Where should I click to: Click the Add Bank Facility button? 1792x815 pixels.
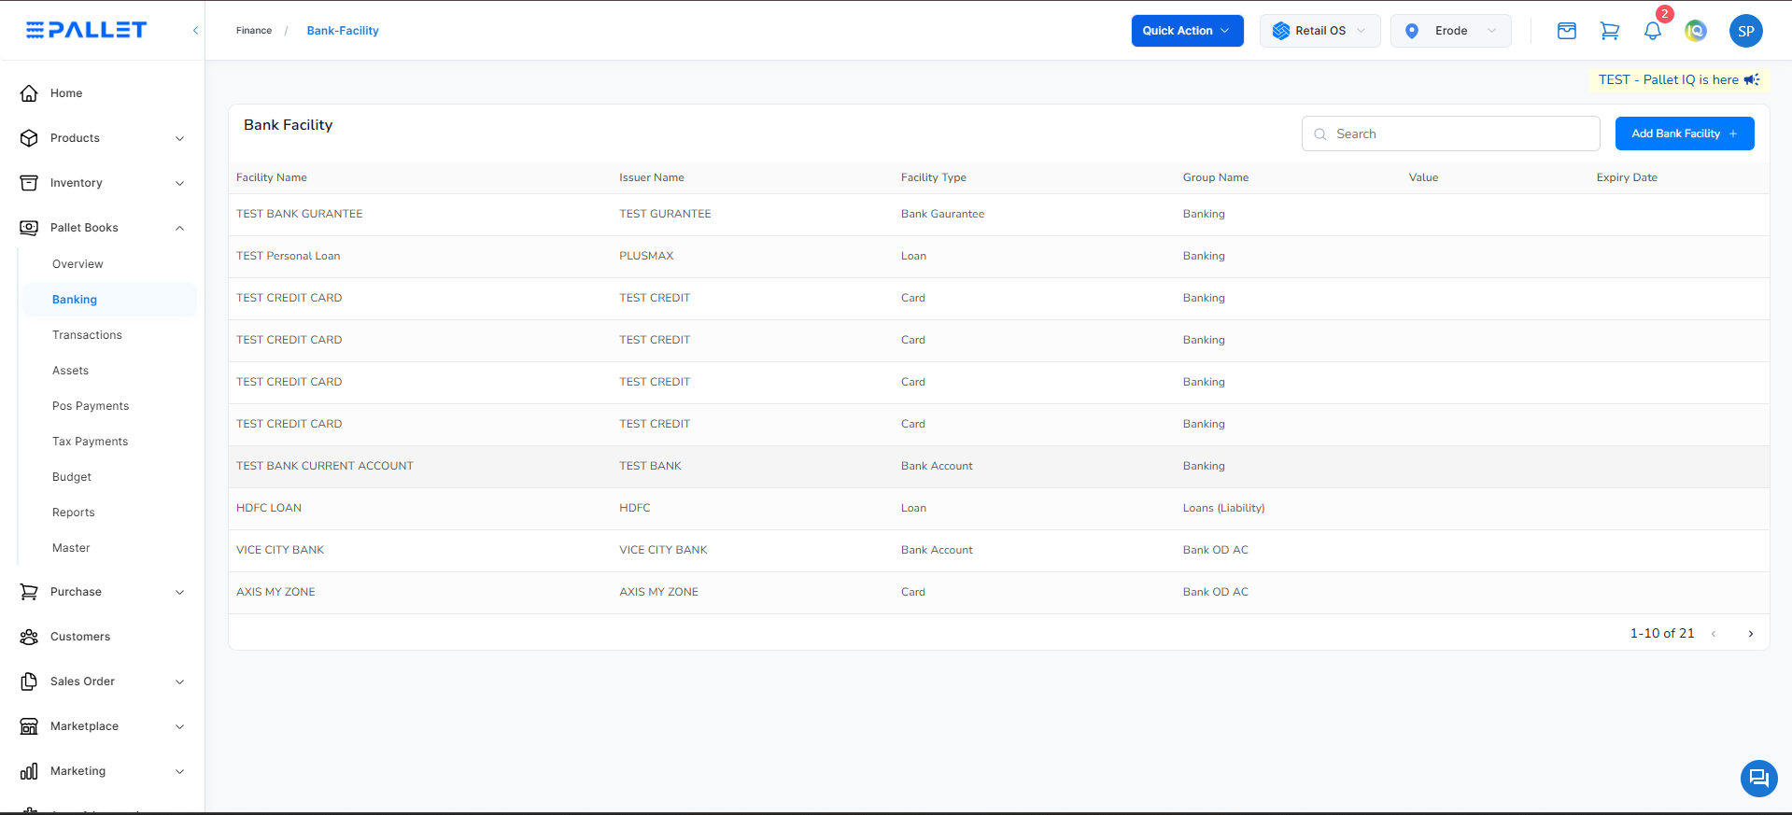tap(1684, 133)
